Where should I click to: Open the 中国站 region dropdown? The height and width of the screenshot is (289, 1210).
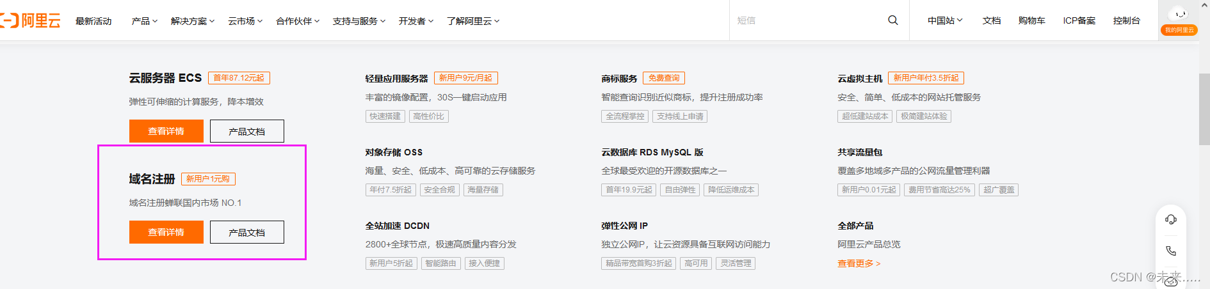[x=945, y=20]
